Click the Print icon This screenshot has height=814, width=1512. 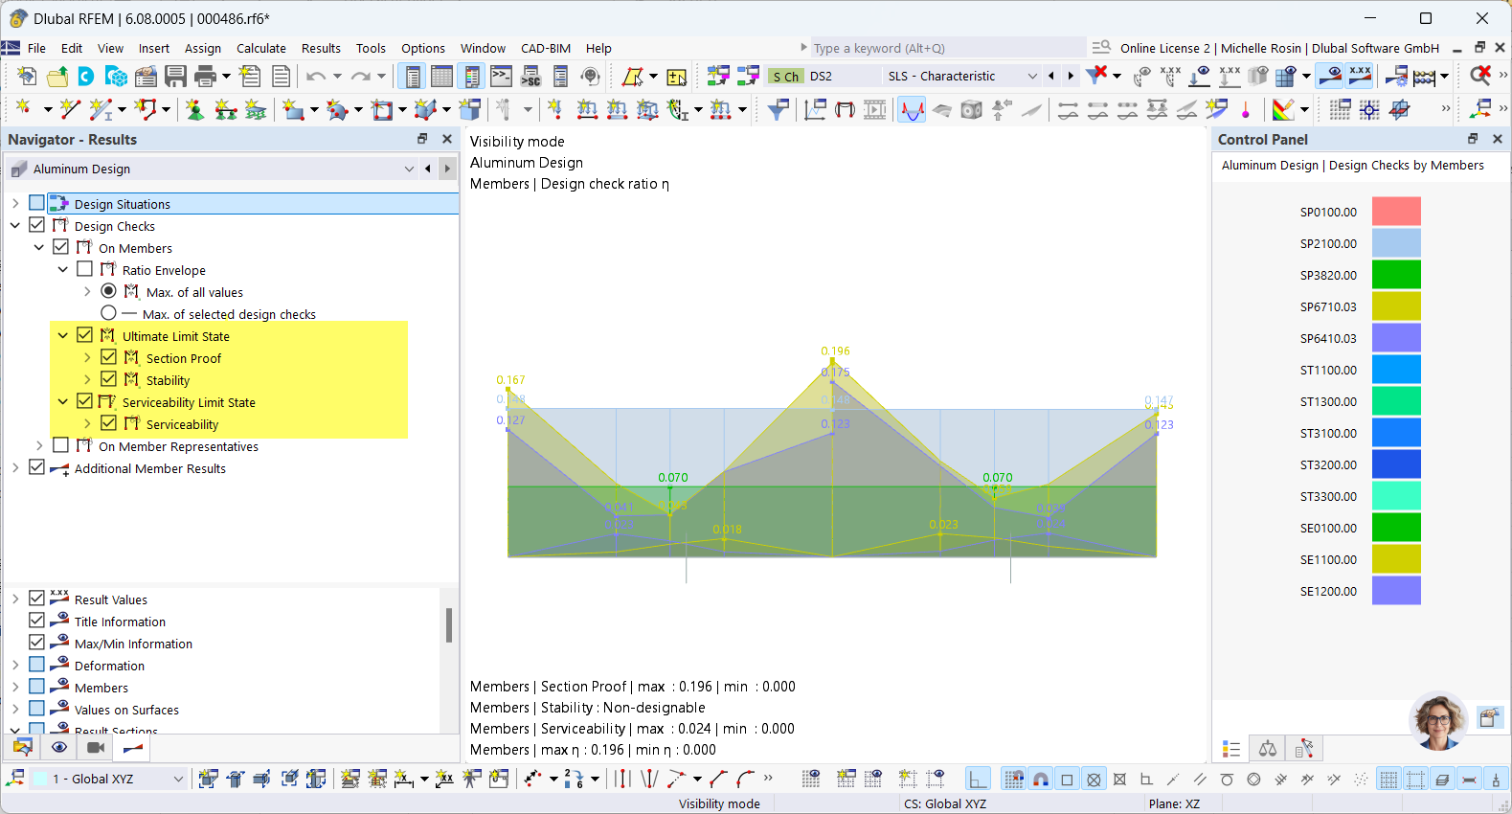[x=205, y=76]
